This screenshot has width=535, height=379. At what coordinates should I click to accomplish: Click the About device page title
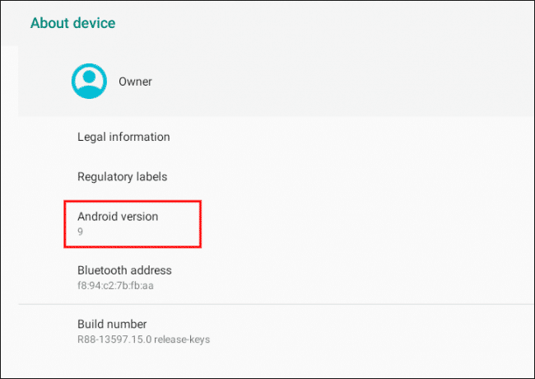pyautogui.click(x=72, y=23)
